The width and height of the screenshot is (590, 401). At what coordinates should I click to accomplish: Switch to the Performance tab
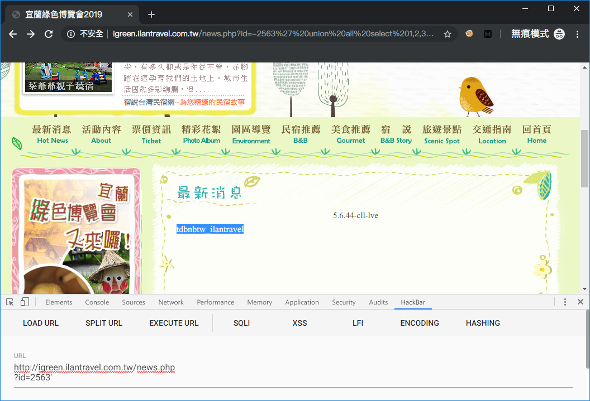pyautogui.click(x=216, y=302)
